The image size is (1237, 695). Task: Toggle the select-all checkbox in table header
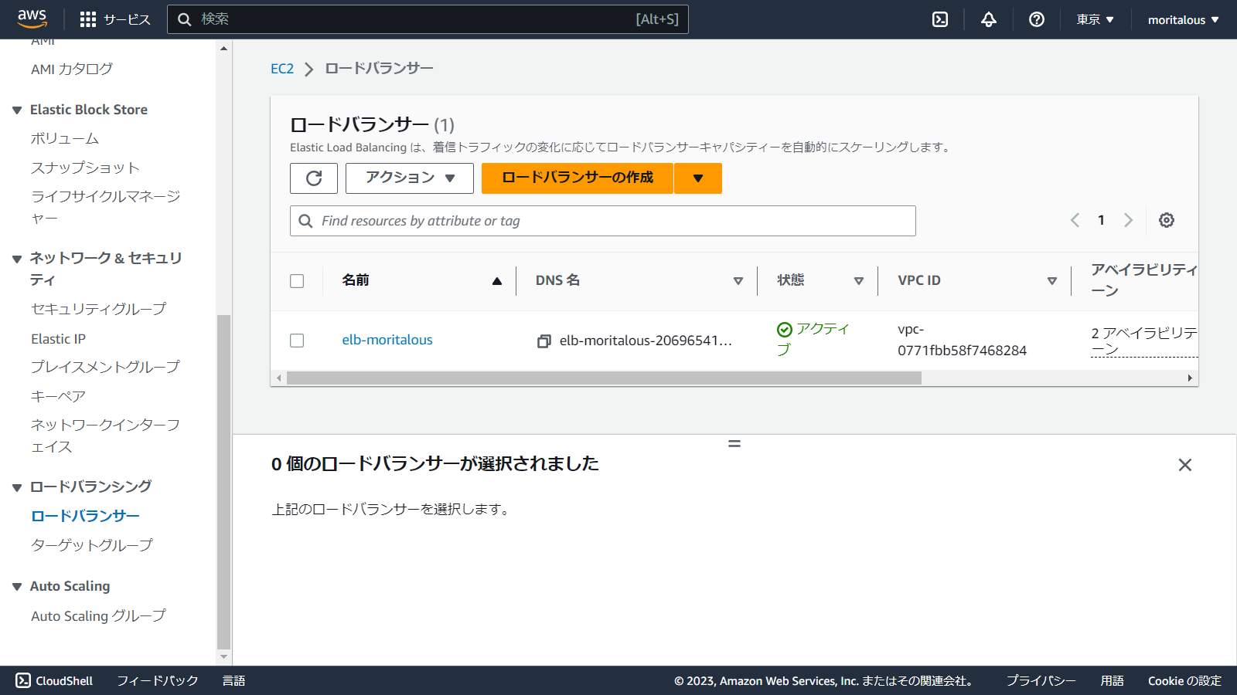click(297, 280)
